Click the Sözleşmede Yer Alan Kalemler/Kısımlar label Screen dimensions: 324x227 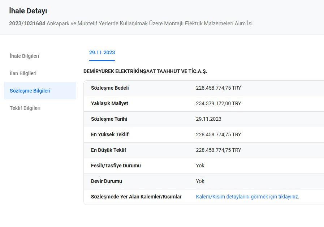click(x=136, y=197)
